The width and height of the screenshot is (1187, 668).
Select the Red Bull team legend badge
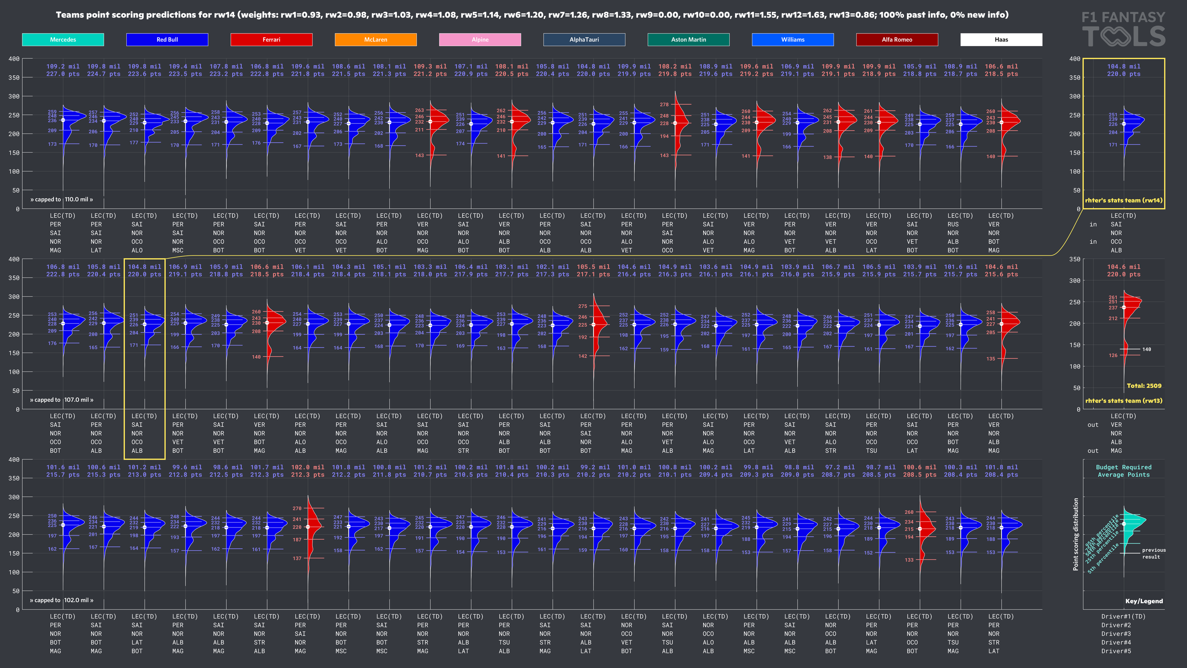(167, 40)
